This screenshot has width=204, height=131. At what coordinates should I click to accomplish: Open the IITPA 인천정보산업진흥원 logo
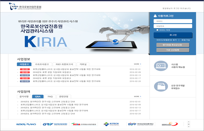84,124
